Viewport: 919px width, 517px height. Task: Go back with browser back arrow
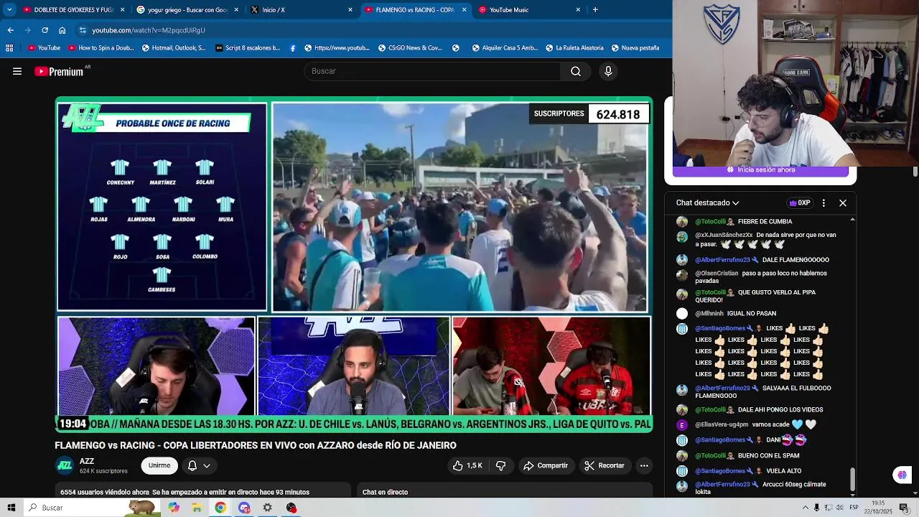10,30
